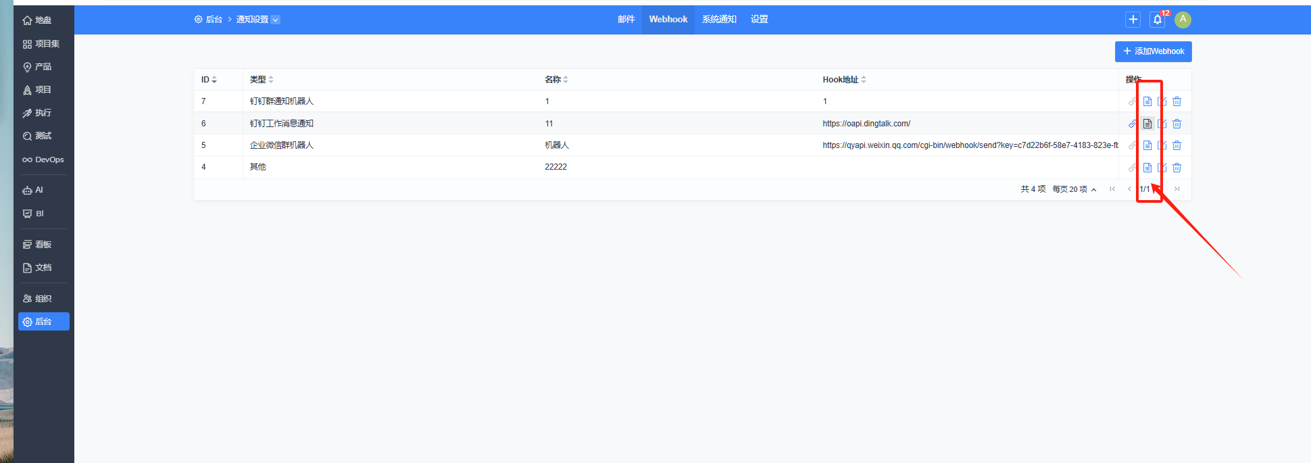
Task: Edit webhook ID 6
Action: (x=1162, y=124)
